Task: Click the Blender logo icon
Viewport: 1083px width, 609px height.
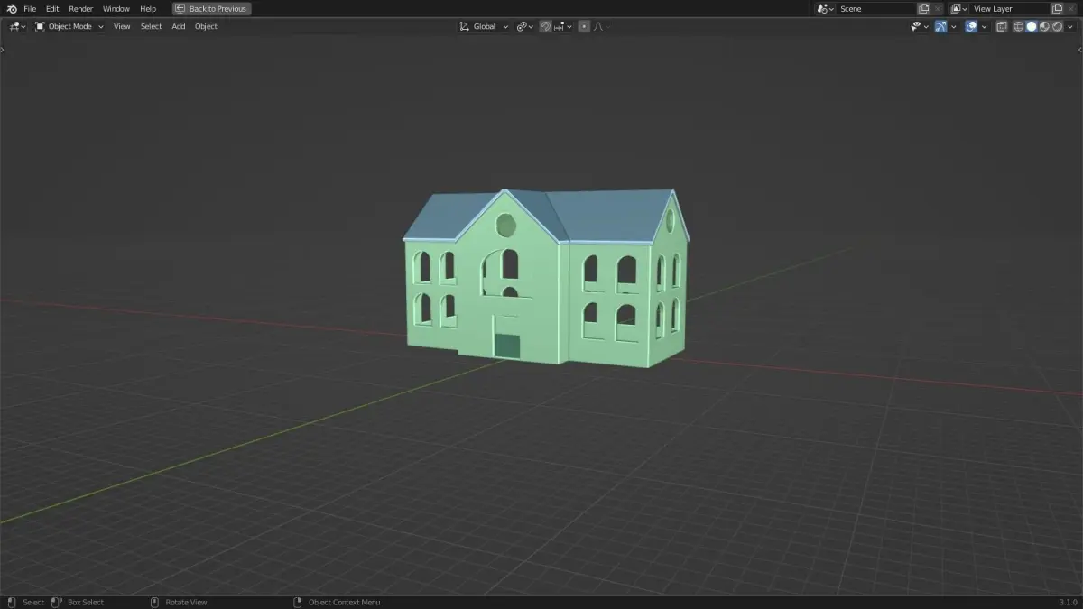Action: [x=12, y=9]
